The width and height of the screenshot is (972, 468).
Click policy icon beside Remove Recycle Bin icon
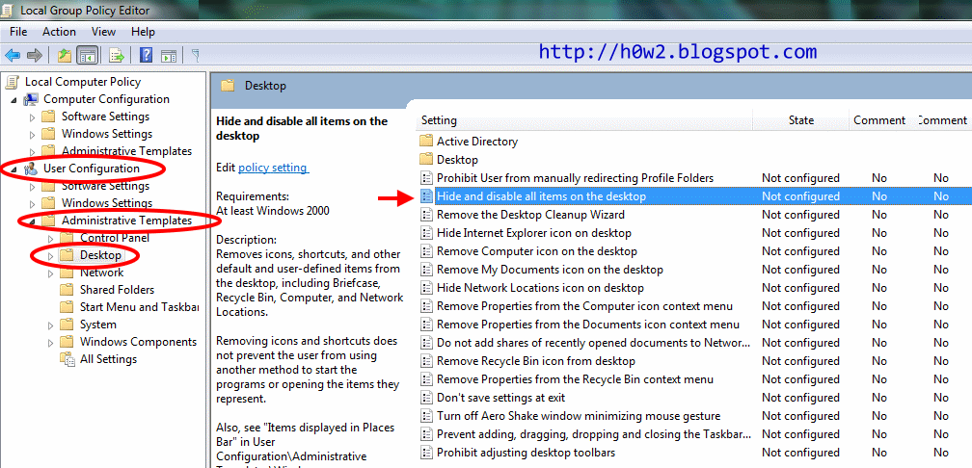[426, 361]
